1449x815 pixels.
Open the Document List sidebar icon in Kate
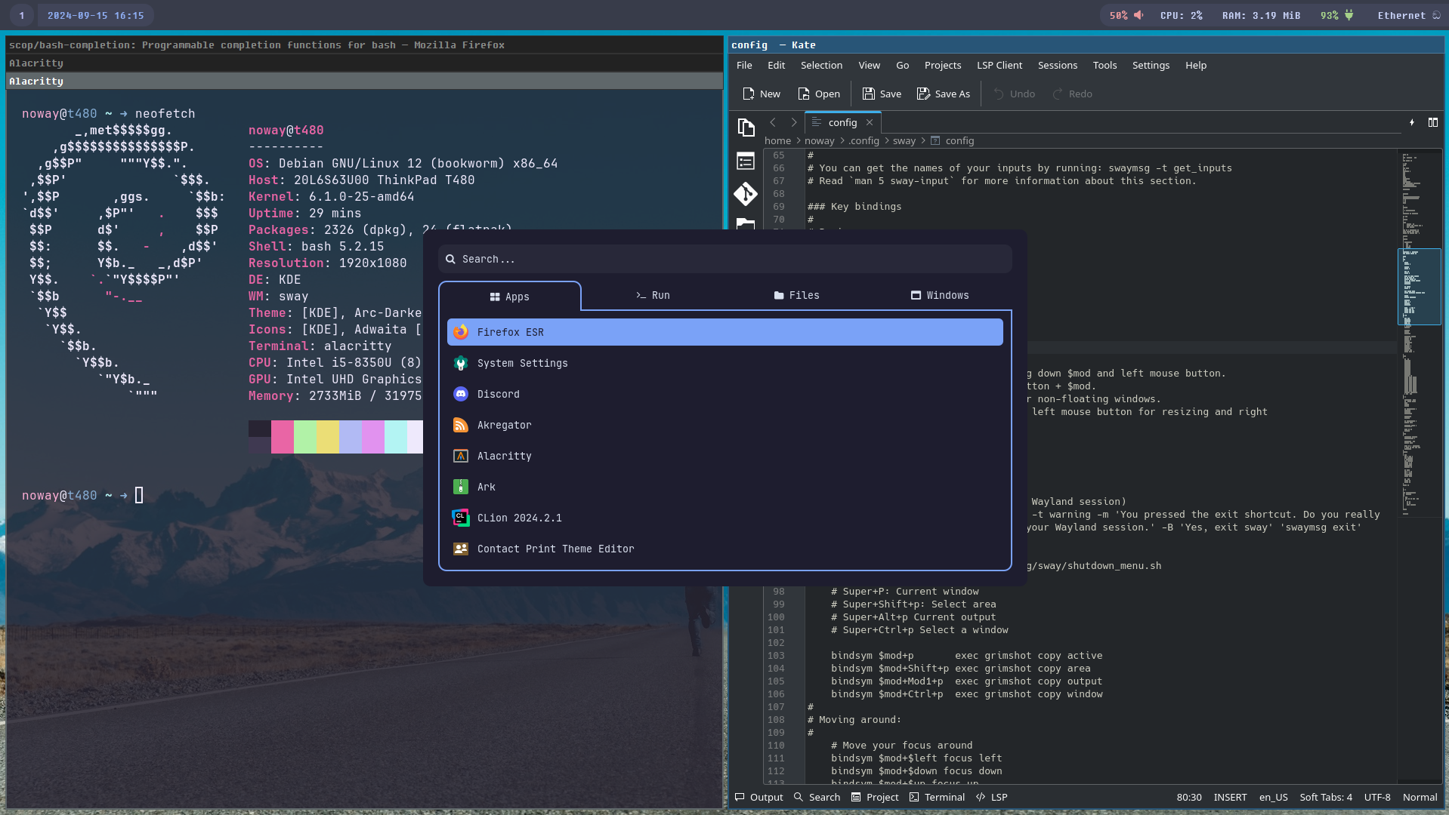pyautogui.click(x=746, y=161)
